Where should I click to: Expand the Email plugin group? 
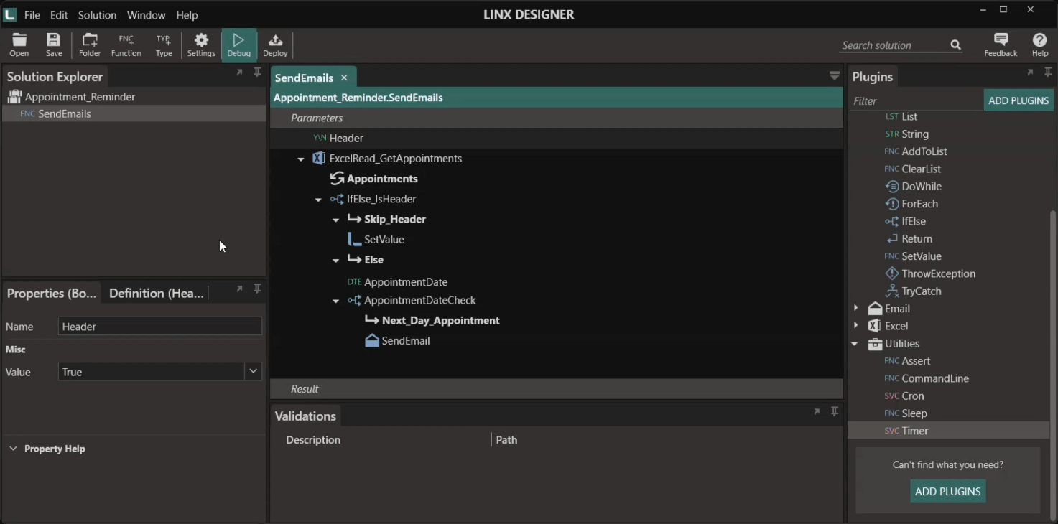coord(855,308)
